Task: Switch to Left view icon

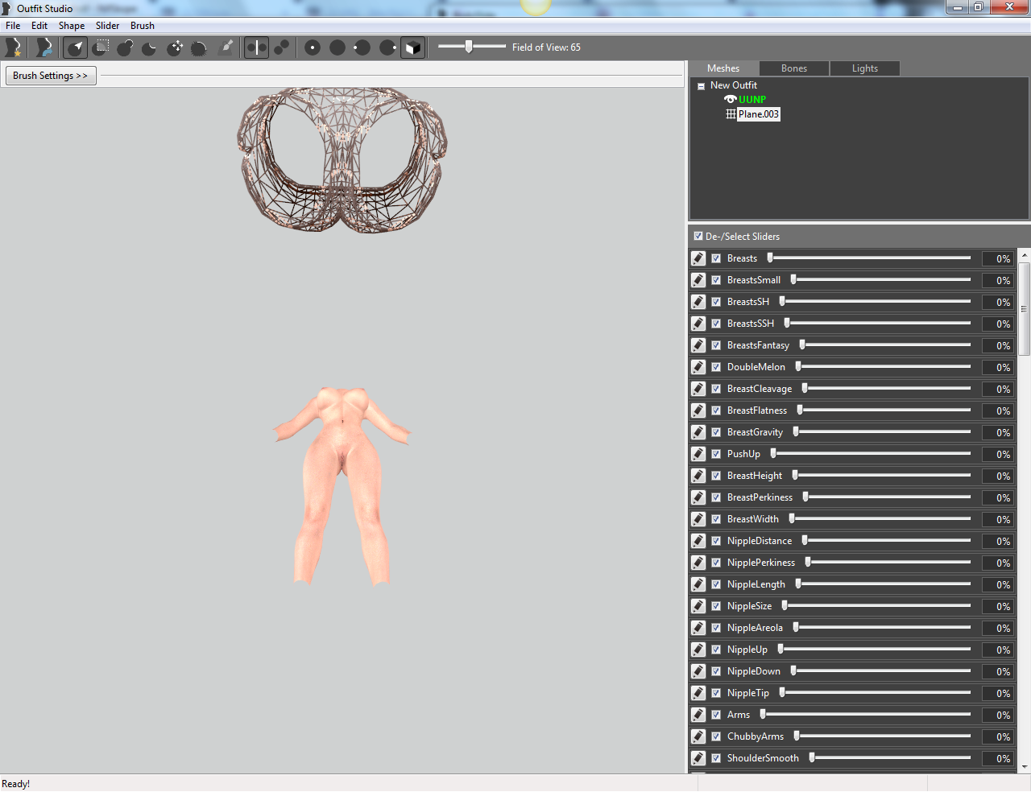Action: coord(362,47)
